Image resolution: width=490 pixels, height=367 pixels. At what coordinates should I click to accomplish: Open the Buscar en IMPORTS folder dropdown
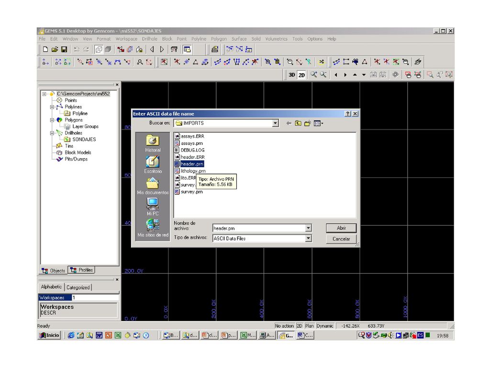point(275,123)
